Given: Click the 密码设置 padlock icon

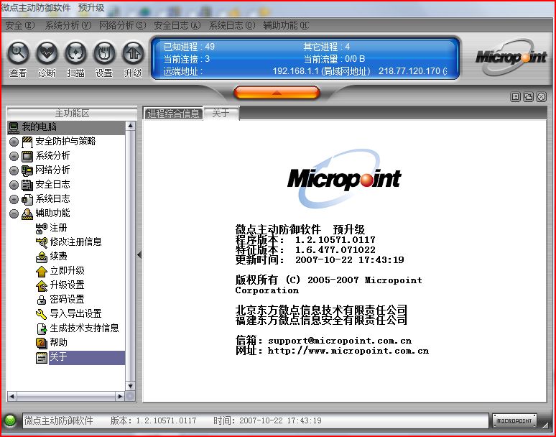Looking at the screenshot, I should click(x=42, y=300).
